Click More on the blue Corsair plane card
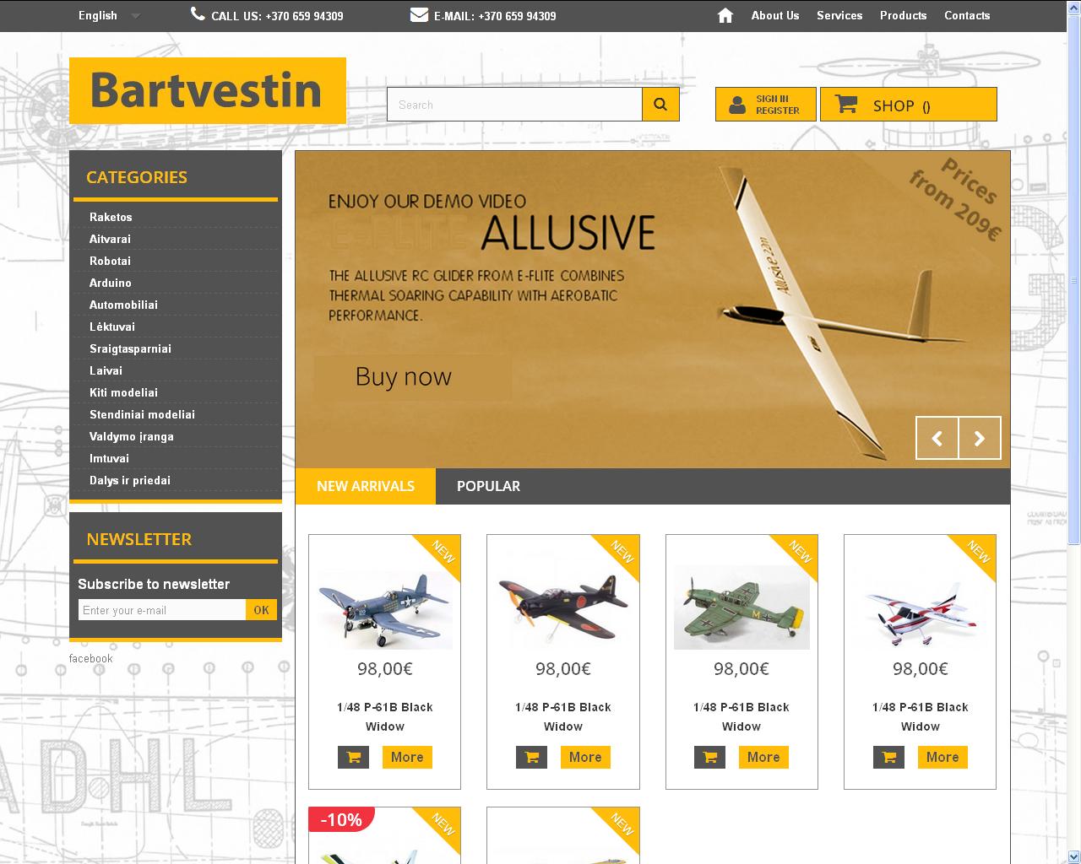The height and width of the screenshot is (864, 1081). (x=407, y=757)
